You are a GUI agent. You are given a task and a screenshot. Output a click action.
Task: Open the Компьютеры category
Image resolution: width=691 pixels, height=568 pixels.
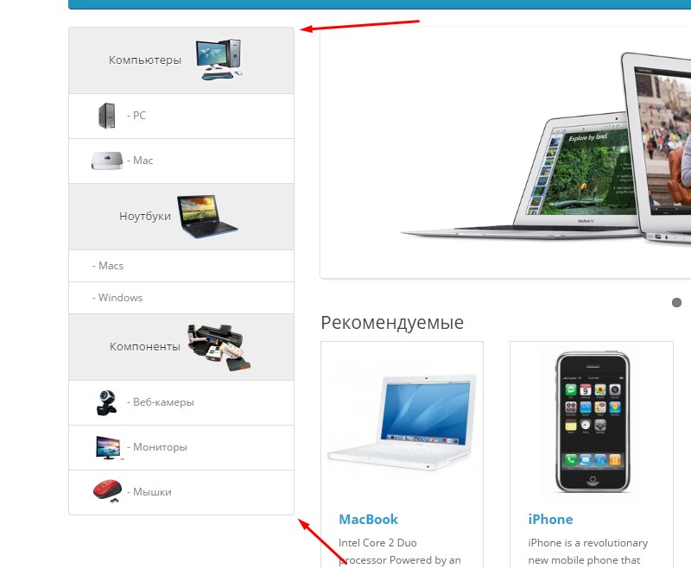pyautogui.click(x=145, y=60)
